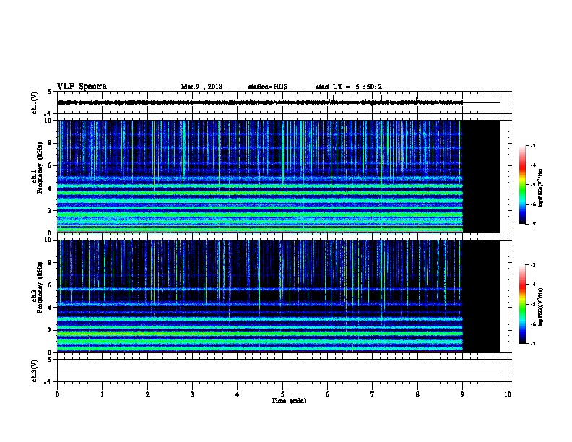Click time axis tick label "5"
Screen dimensions: 572x442
[282, 394]
